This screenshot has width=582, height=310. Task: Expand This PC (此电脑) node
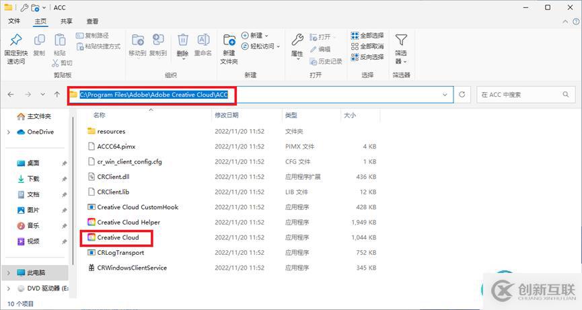click(x=9, y=272)
